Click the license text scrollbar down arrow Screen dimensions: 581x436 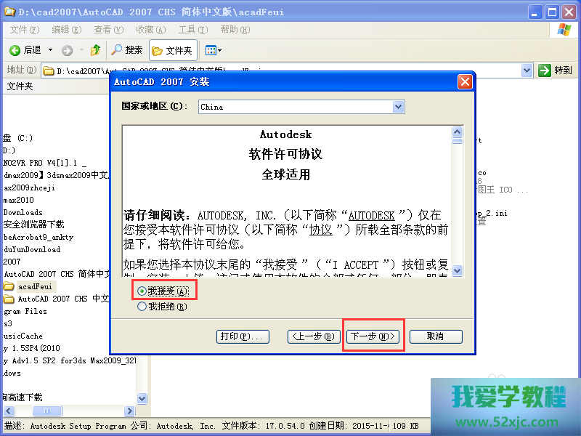[458, 270]
